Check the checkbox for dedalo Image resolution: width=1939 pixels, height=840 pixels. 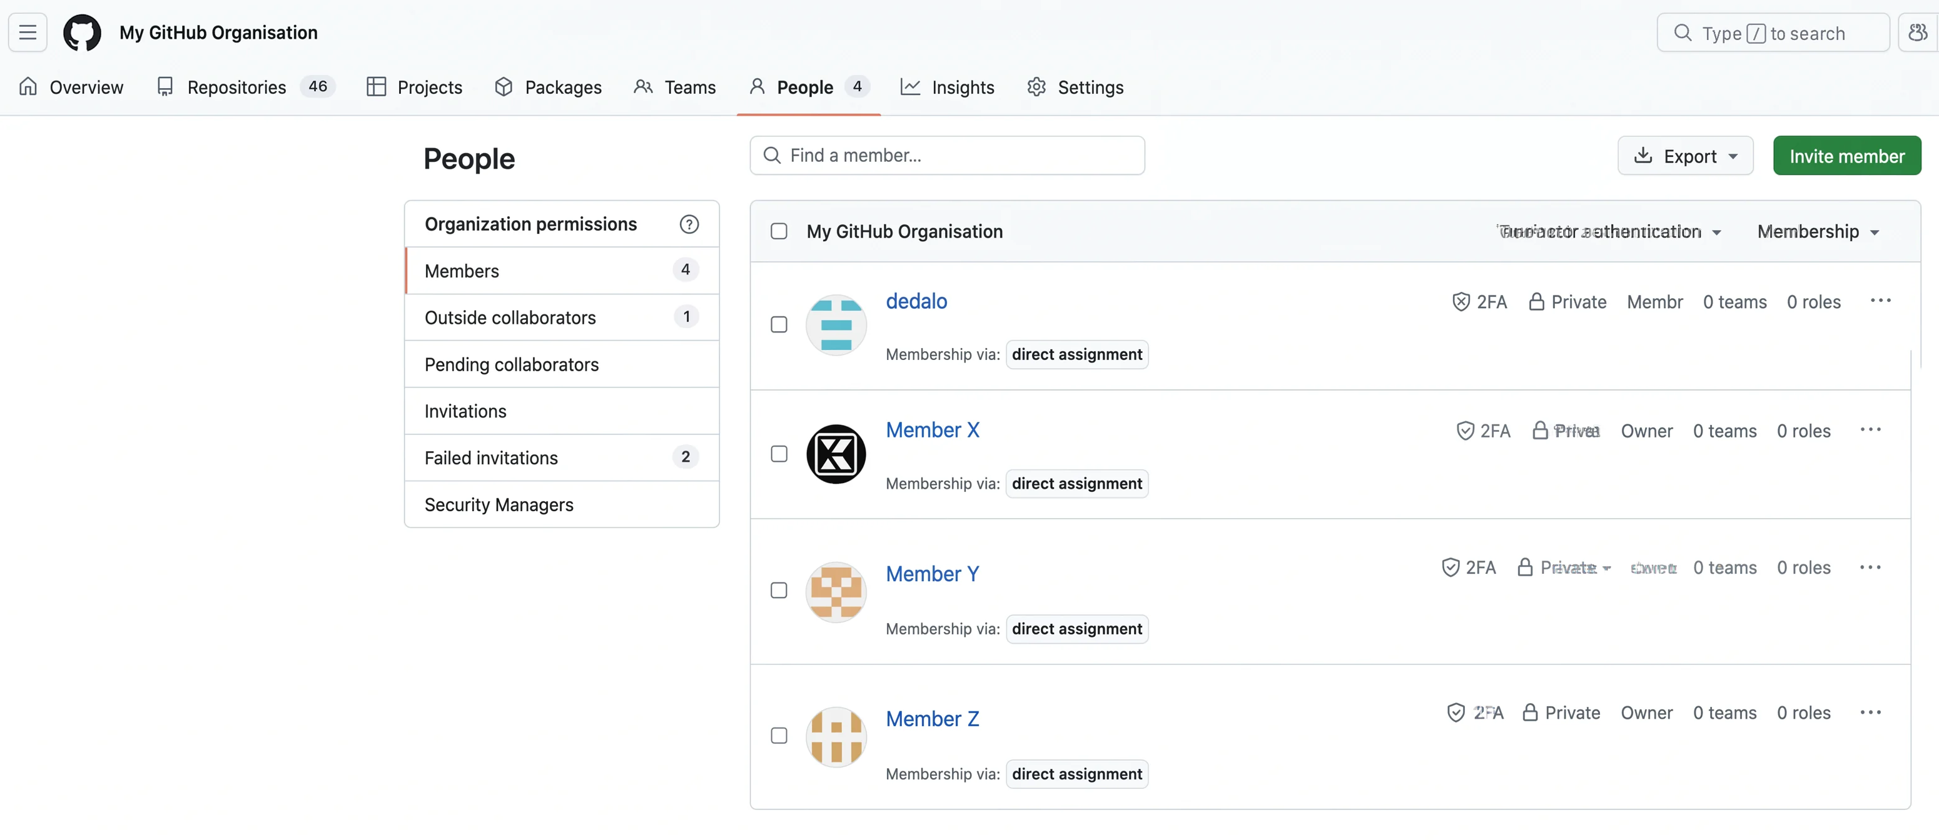coord(779,325)
